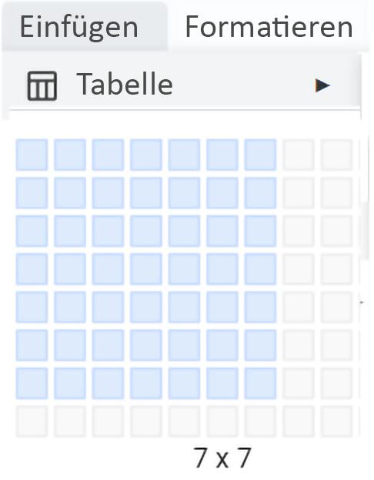Choose the 3 x 2 table grid cell
This screenshot has height=480, width=374.
109,193
